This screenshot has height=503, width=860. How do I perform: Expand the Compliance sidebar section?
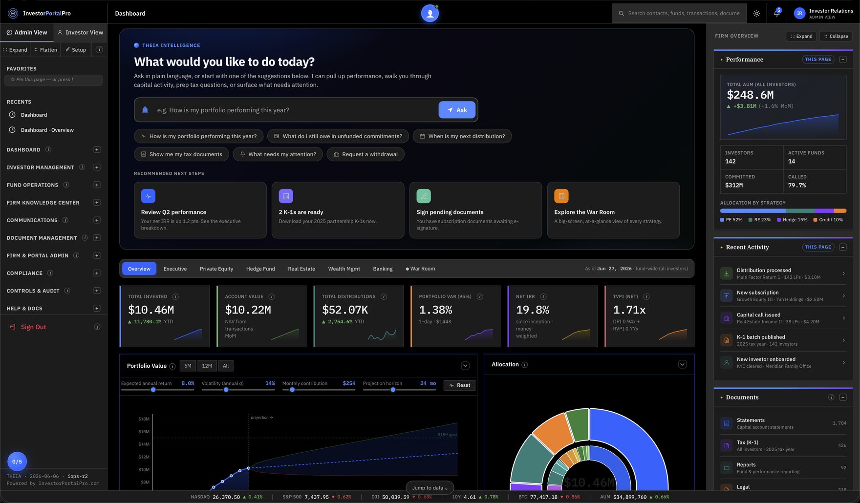[x=97, y=273]
